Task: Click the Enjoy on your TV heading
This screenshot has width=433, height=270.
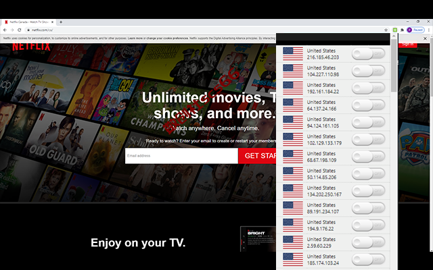Action: pos(138,243)
